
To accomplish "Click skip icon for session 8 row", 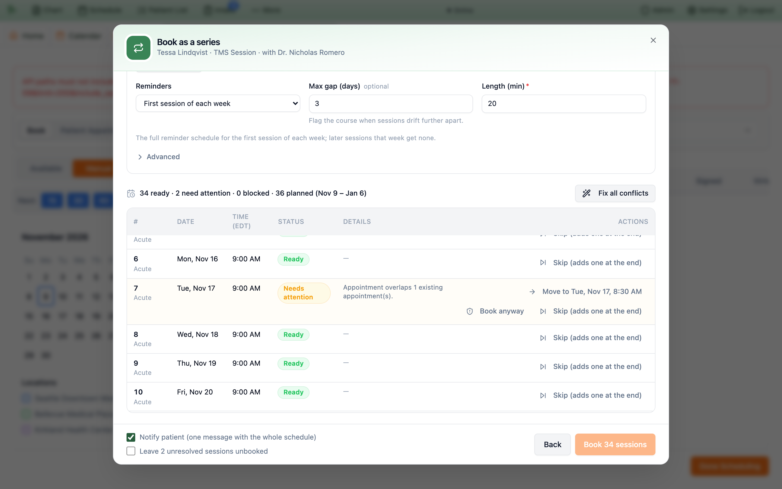I will point(543,338).
